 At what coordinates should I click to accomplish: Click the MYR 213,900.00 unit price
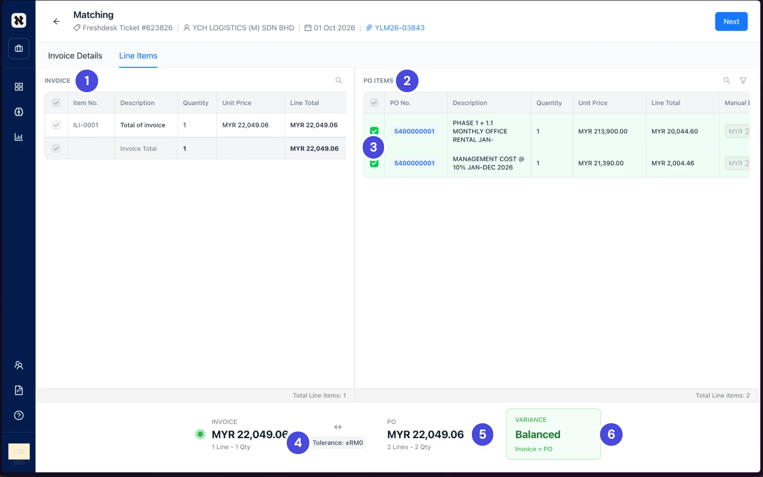(x=603, y=131)
